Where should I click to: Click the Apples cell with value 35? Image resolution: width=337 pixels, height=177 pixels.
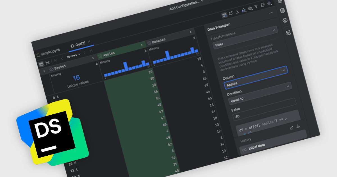175,164
